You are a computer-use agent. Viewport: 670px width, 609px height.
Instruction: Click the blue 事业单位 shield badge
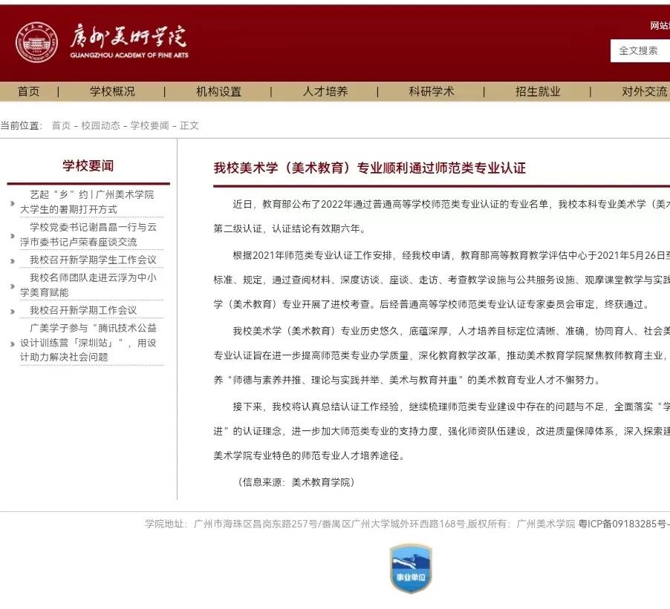(411, 568)
